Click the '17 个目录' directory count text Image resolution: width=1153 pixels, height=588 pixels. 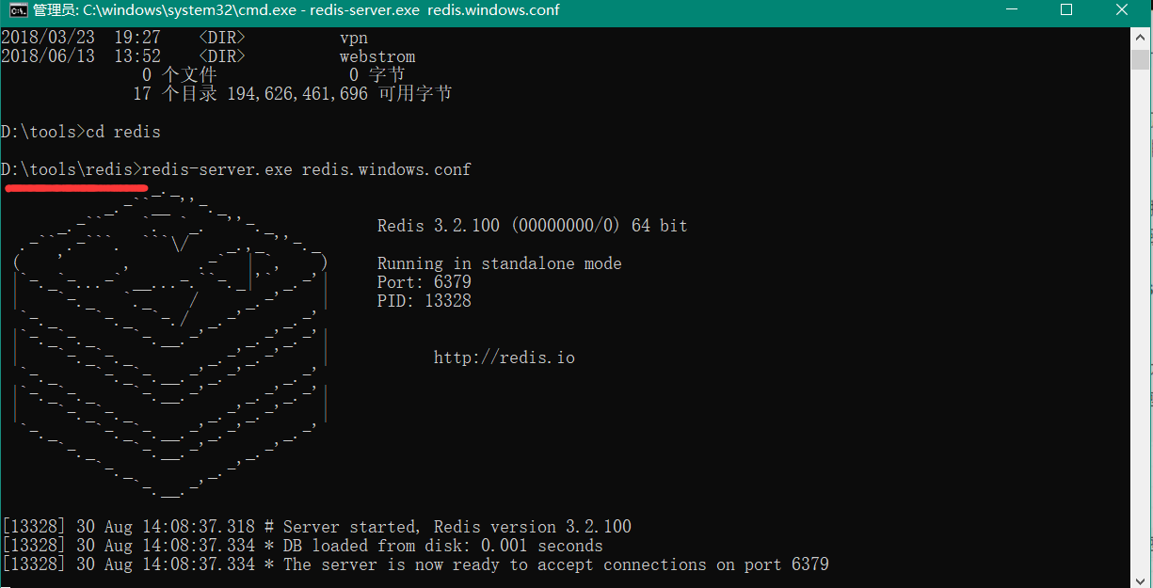tap(175, 95)
